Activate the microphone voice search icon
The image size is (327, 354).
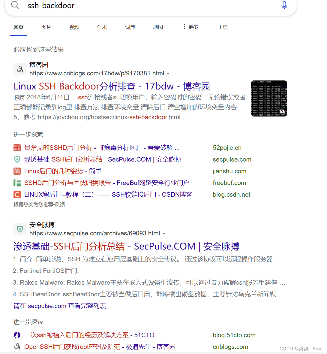tap(284, 5)
